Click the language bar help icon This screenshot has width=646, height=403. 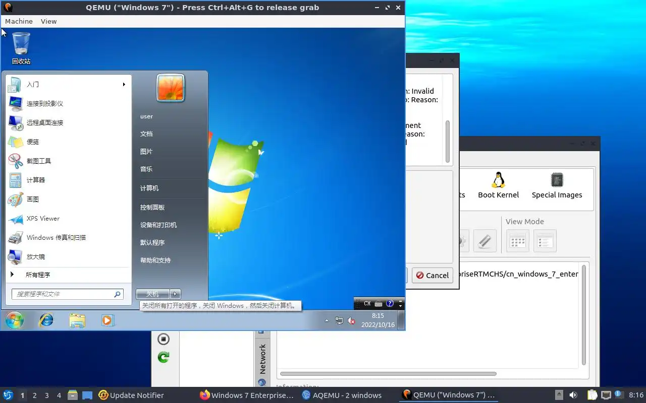pos(390,303)
